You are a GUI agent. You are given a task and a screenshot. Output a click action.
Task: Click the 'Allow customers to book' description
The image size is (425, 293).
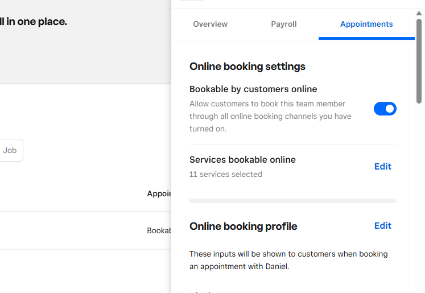point(270,116)
